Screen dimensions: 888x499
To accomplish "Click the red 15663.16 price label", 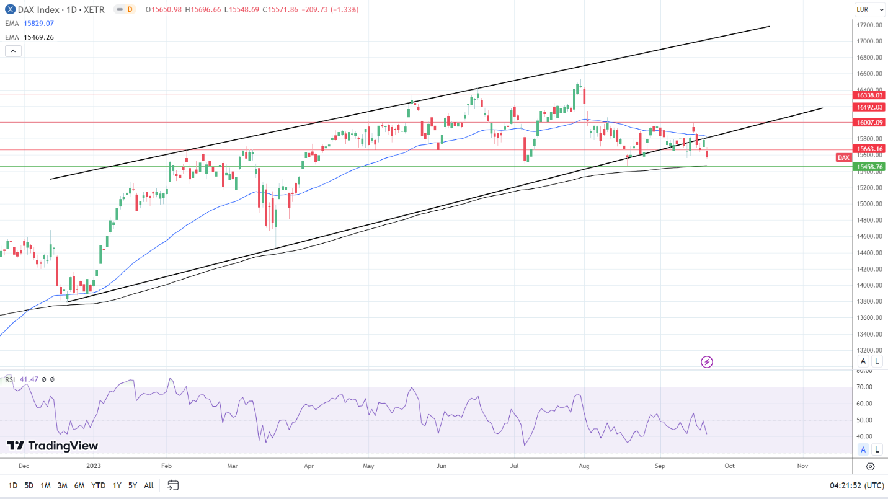I will [869, 149].
